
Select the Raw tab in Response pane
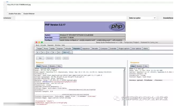tap(133, 66)
